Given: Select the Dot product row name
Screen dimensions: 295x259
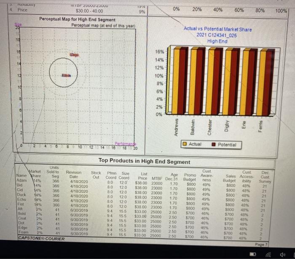Looking at the screenshot, I should (21, 223).
